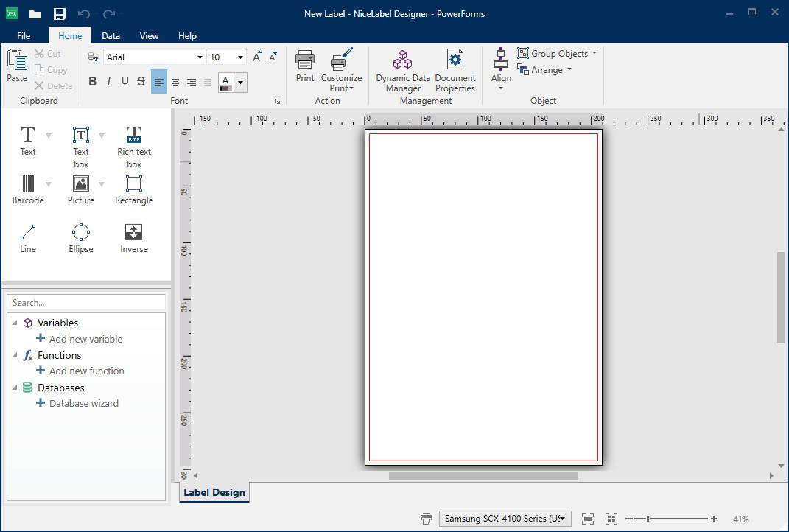The height and width of the screenshot is (532, 789).
Task: Select the Picture tool
Action: pyautogui.click(x=80, y=190)
